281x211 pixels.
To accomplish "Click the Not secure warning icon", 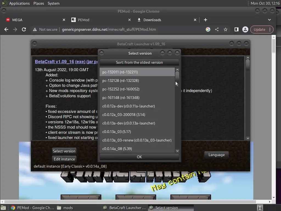I will point(35,29).
